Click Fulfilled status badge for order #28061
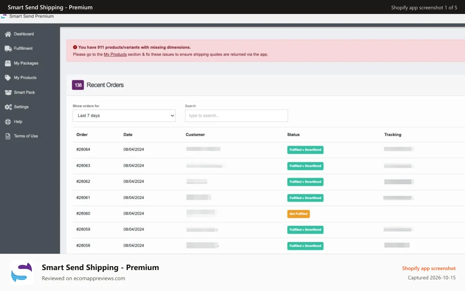This screenshot has width=465, height=291. pyautogui.click(x=305, y=198)
